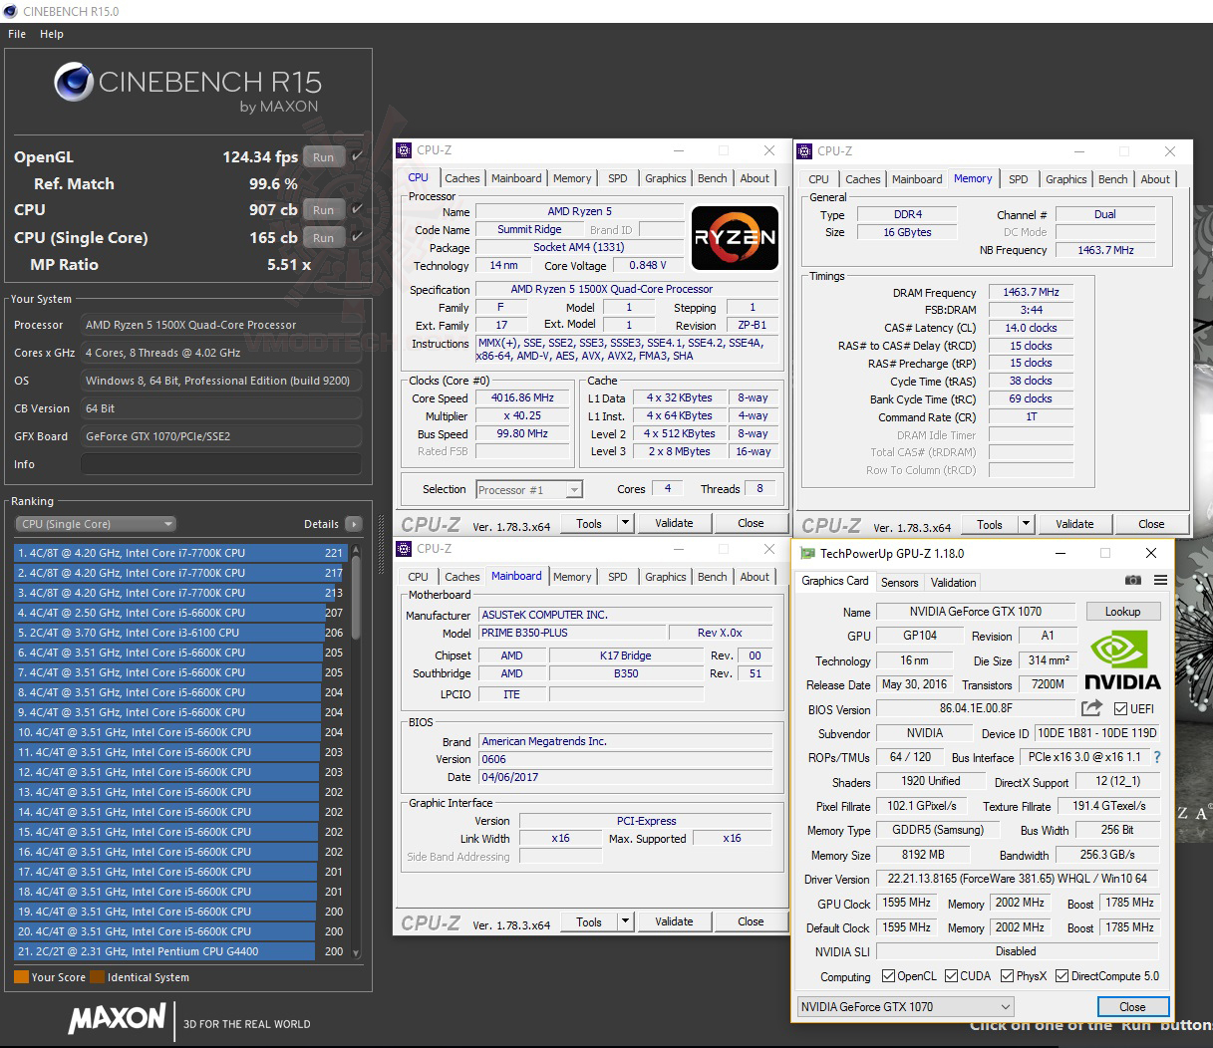
Task: Open the CPU (Single Core) ranking dropdown
Action: (x=96, y=524)
